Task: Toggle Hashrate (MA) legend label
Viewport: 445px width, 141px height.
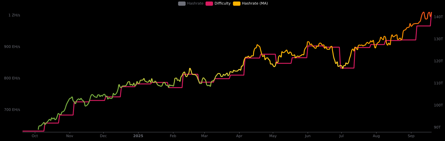Action: point(255,4)
